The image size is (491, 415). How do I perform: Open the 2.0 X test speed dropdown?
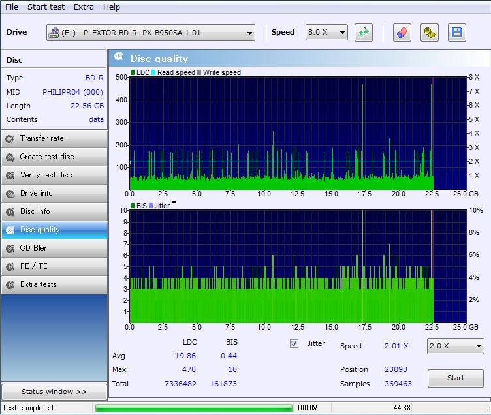[x=455, y=346]
